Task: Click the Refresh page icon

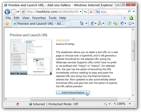Action: click(x=85, y=12)
